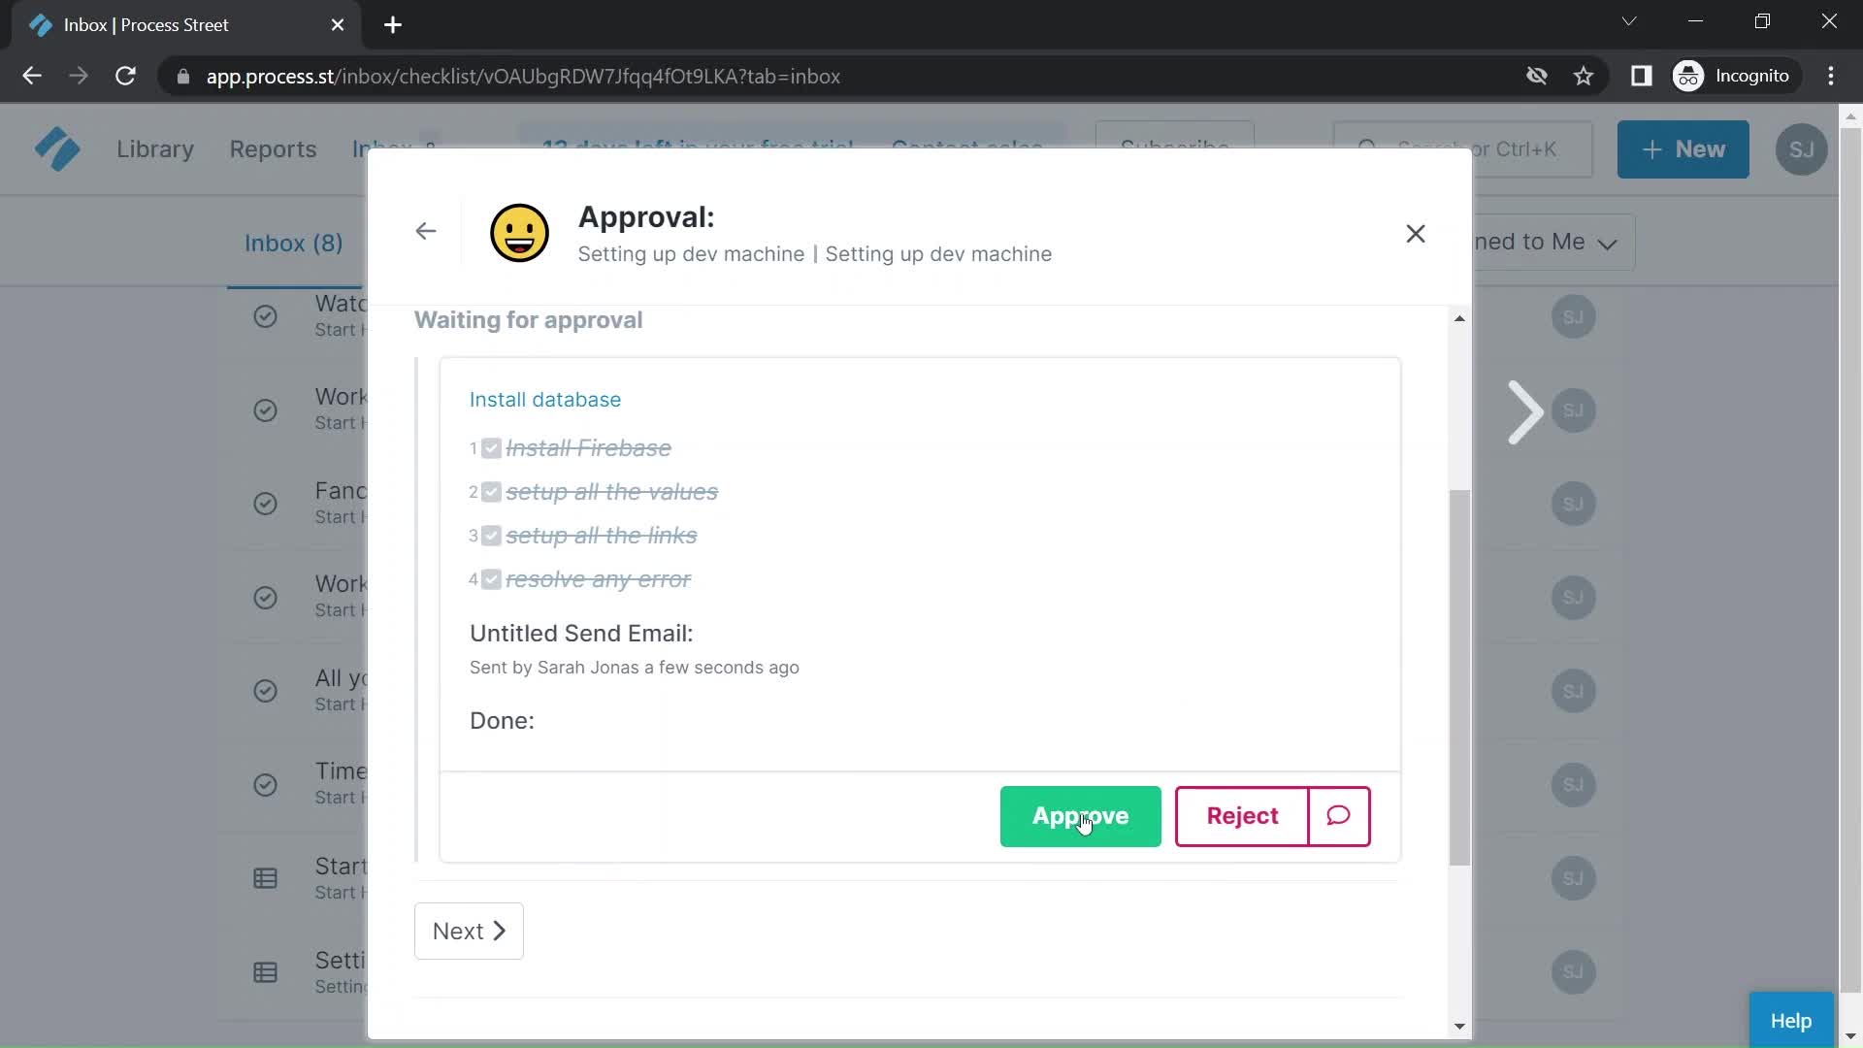Click the search icon in the toolbar

(x=1364, y=148)
